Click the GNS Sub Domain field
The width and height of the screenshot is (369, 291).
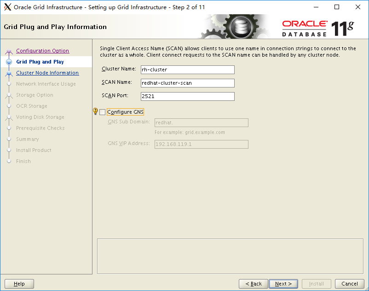(202, 122)
